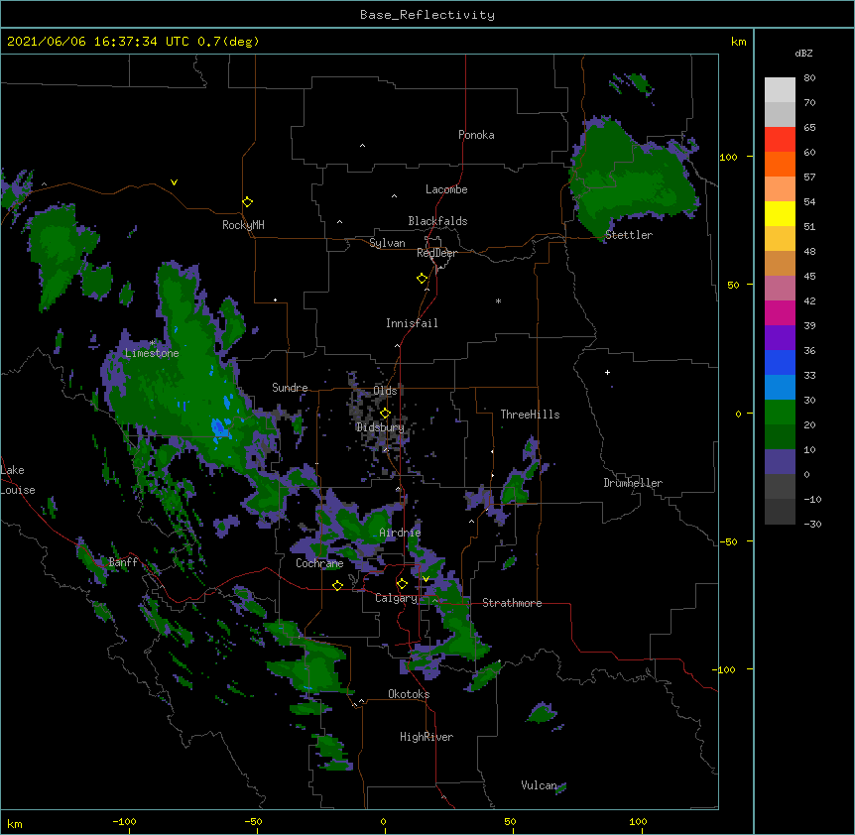The height and width of the screenshot is (835, 855).
Task: Click the Stettler city label
Action: 629,235
